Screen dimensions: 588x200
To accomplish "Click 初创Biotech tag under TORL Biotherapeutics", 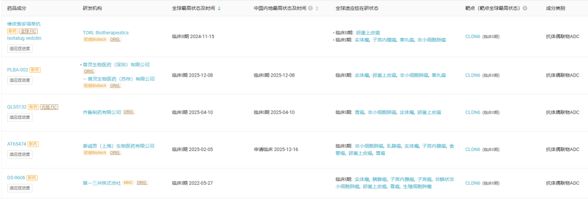I will point(95,39).
